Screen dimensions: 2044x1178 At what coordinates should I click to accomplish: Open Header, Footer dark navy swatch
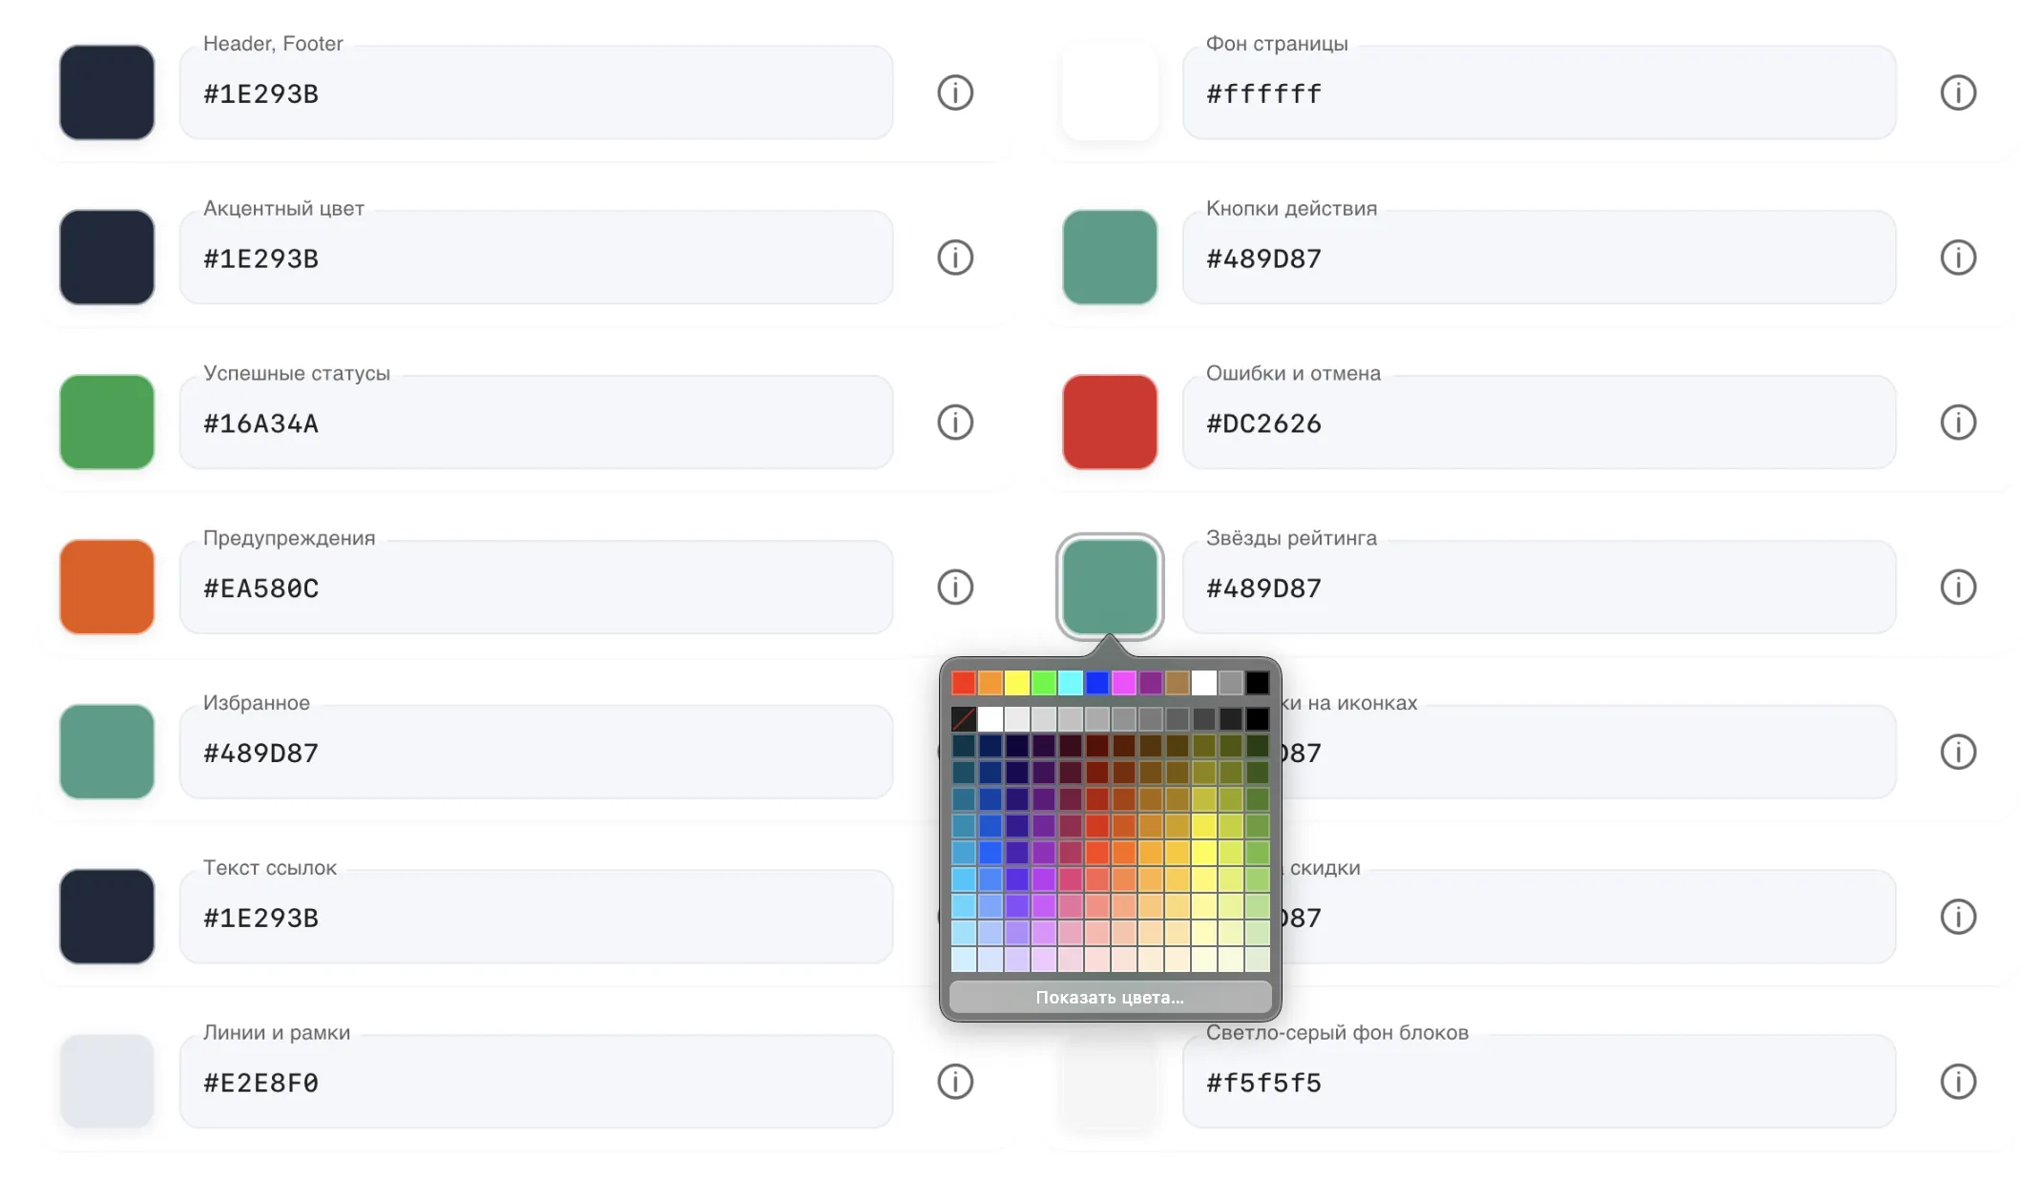(x=107, y=93)
